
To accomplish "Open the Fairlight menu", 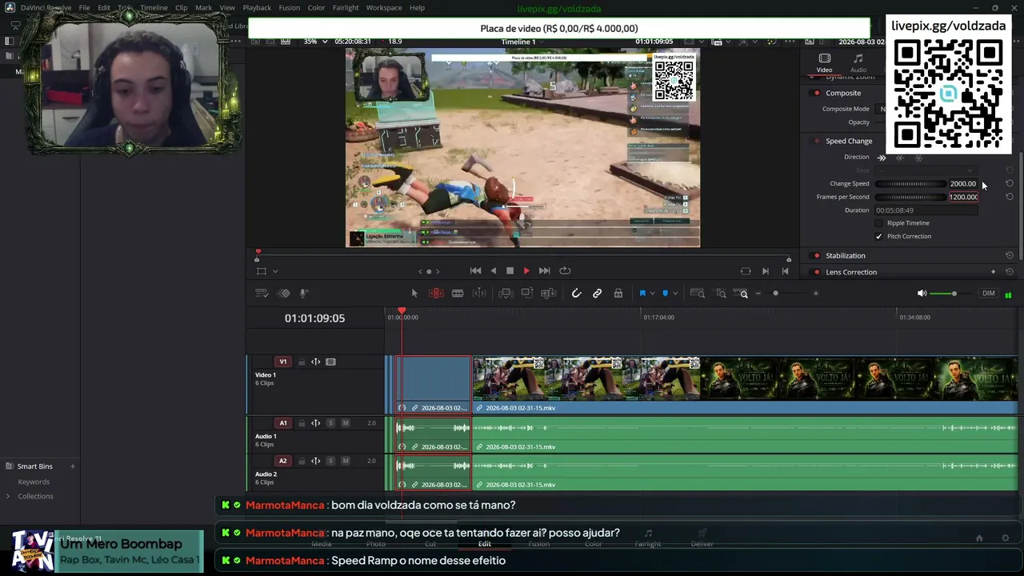I will point(346,8).
